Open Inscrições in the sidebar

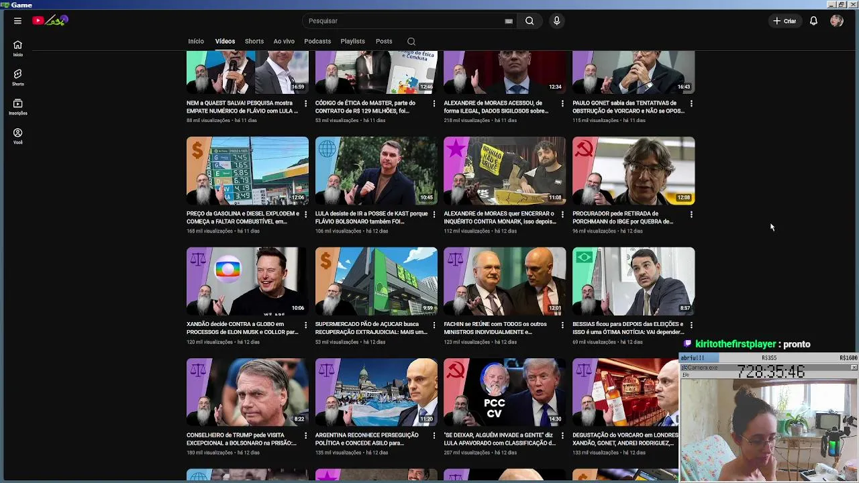pos(18,107)
